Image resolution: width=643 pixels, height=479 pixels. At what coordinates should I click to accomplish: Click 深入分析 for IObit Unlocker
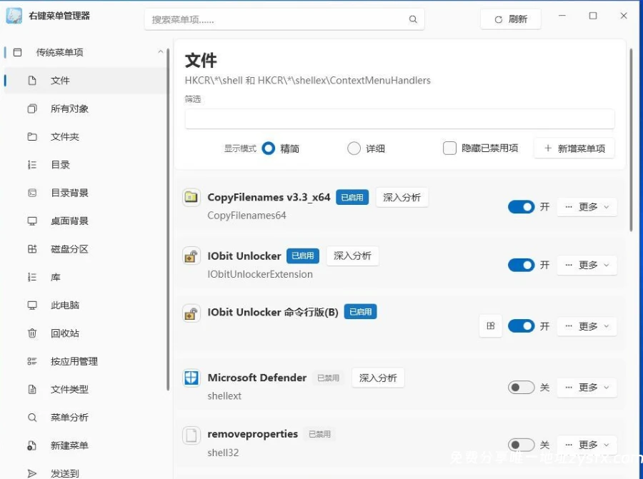(x=352, y=256)
